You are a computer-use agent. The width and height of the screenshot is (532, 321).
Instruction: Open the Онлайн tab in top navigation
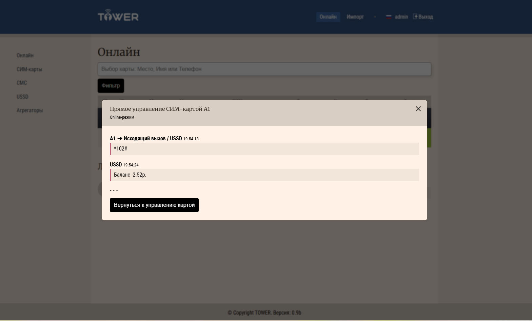pyautogui.click(x=328, y=17)
